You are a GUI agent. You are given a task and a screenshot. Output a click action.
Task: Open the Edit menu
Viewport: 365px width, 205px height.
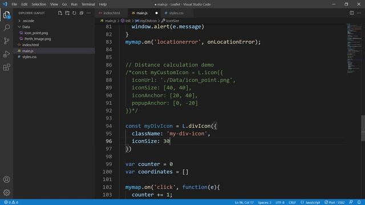coord(24,4)
